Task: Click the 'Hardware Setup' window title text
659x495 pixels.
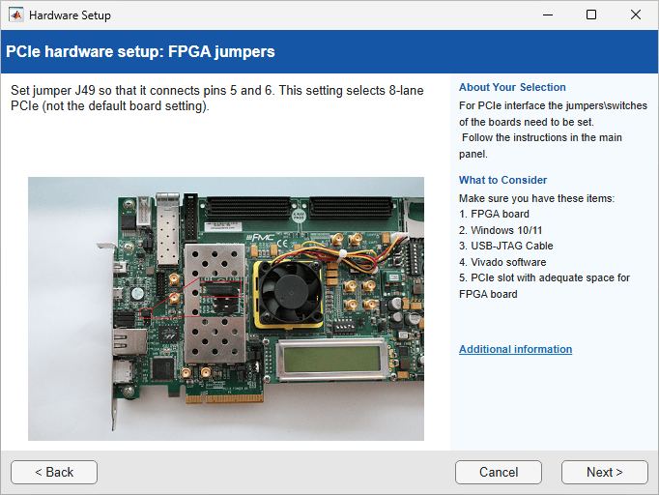Action: pos(70,15)
